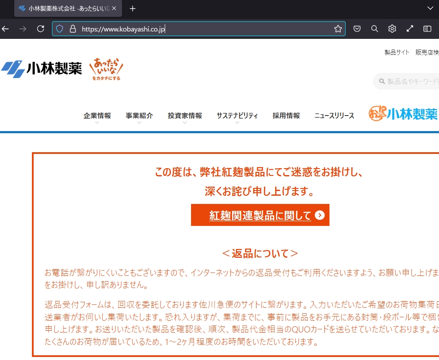Open the 販売店検索 link
The image size is (439, 360).
(427, 52)
